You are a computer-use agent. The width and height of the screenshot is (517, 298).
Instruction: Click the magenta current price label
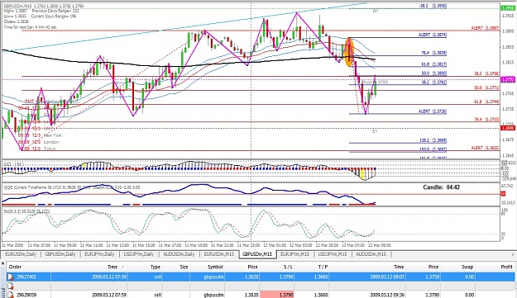tap(507, 79)
